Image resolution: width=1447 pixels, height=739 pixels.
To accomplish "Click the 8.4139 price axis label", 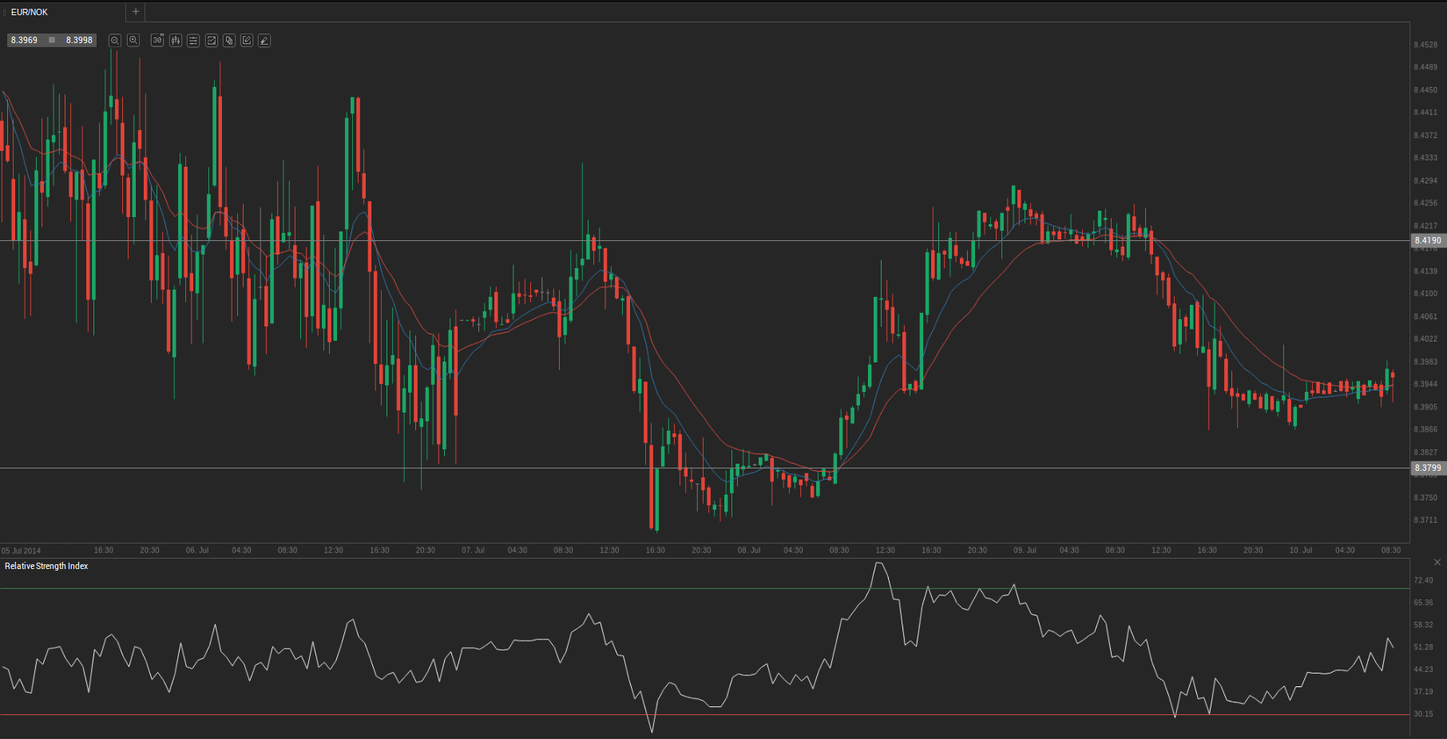I will coord(1425,271).
